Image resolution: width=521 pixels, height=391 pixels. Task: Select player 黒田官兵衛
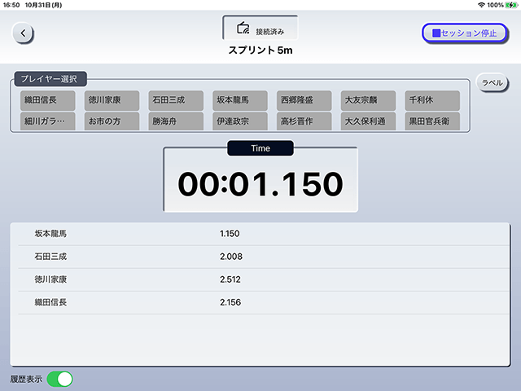pos(432,121)
